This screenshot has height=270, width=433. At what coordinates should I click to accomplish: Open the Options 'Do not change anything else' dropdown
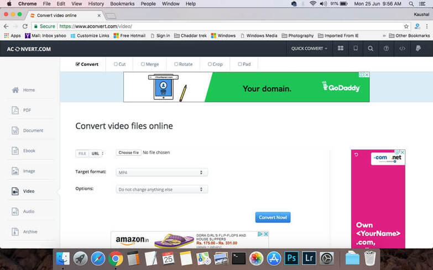pyautogui.click(x=162, y=189)
